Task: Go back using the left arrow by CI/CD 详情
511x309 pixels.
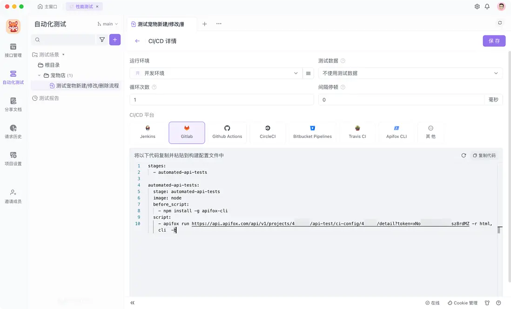Action: 137,41
